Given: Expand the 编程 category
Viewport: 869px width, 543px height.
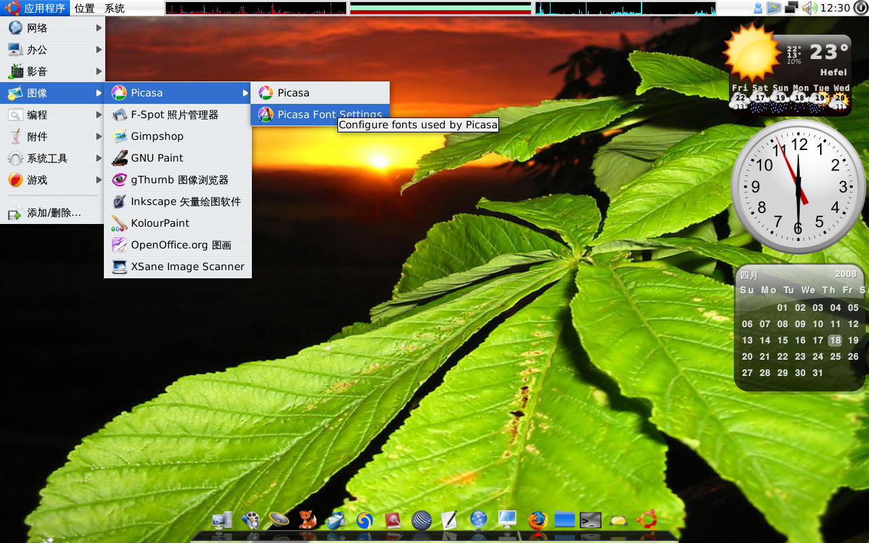Looking at the screenshot, I should [52, 115].
